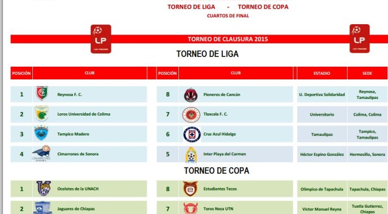Click the left Liga Premier LP badge
Image resolution: width=388 pixels, height=214 pixels.
coord(100,39)
